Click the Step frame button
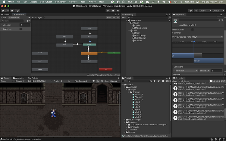 [x=118, y=11]
